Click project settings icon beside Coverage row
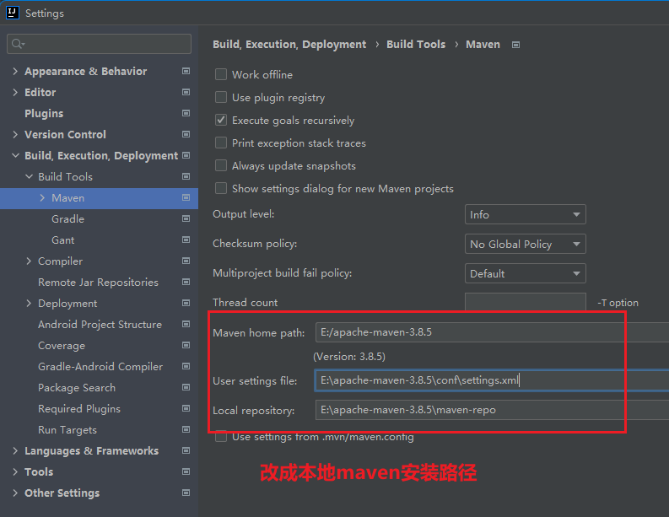 (x=186, y=346)
